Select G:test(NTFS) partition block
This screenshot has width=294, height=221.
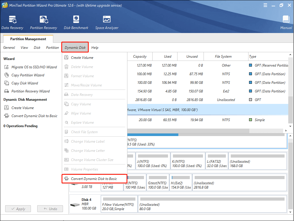[158, 183]
